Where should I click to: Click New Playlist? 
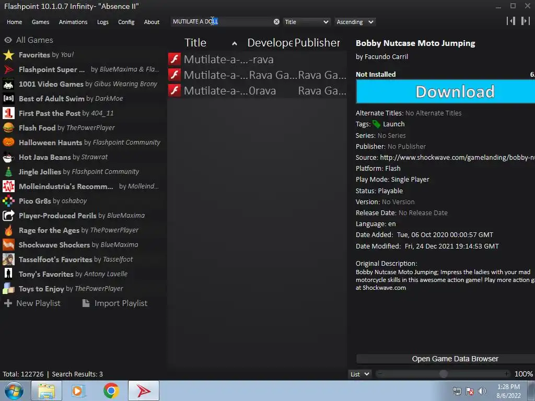tap(32, 303)
